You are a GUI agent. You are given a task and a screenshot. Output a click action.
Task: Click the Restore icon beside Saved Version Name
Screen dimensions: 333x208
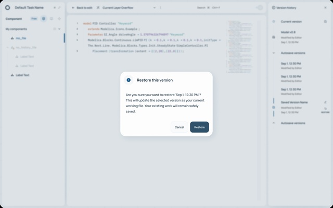(x=325, y=109)
